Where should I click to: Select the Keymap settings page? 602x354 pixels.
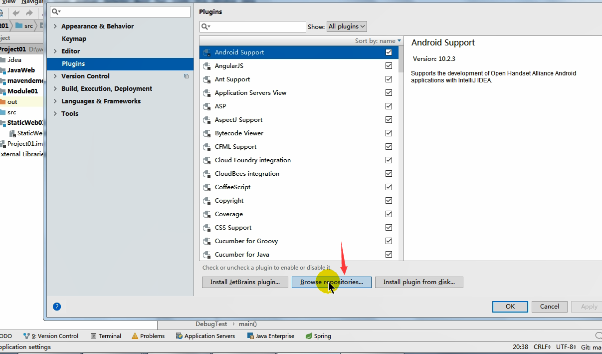pos(74,39)
